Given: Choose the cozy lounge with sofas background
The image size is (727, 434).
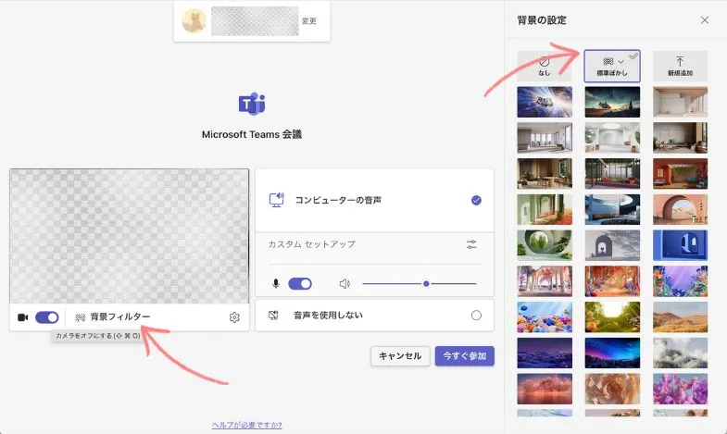Looking at the screenshot, I should click(680, 138).
